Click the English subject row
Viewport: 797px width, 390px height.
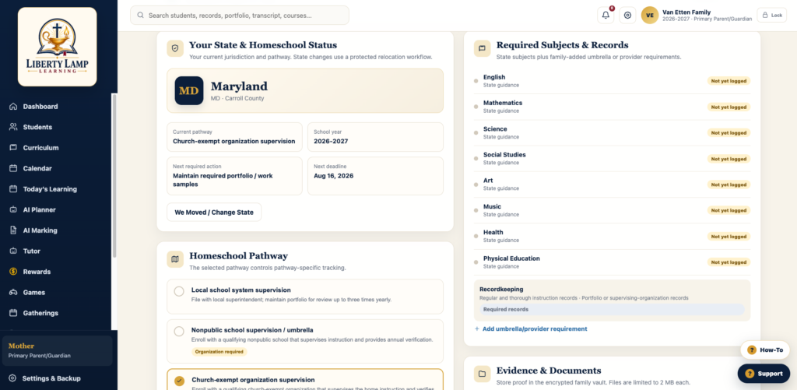(612, 80)
